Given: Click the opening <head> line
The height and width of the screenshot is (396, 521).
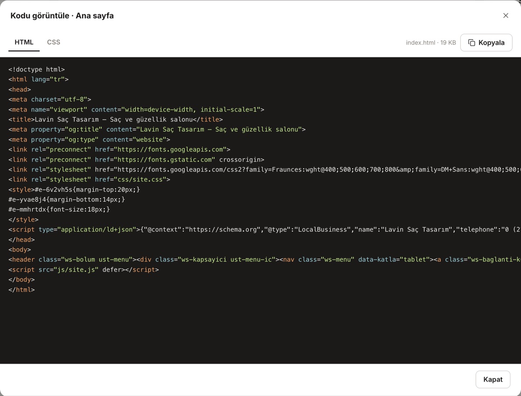Looking at the screenshot, I should click(20, 90).
